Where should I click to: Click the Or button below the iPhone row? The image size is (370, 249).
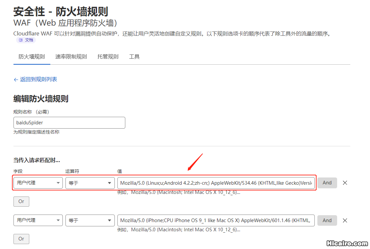click(21, 239)
